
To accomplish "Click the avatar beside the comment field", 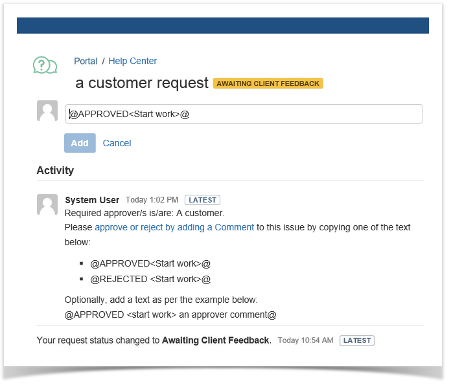I will coord(47,111).
